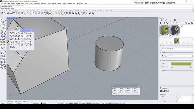Click the four-viewport layout grid icon
This screenshot has height=109, width=194.
(x=47, y=13)
